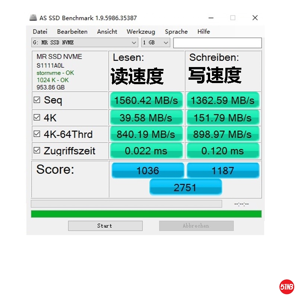Expand the G: MR SSD NVME drive dropdown
The width and height of the screenshot is (298, 298).
[x=85, y=42]
